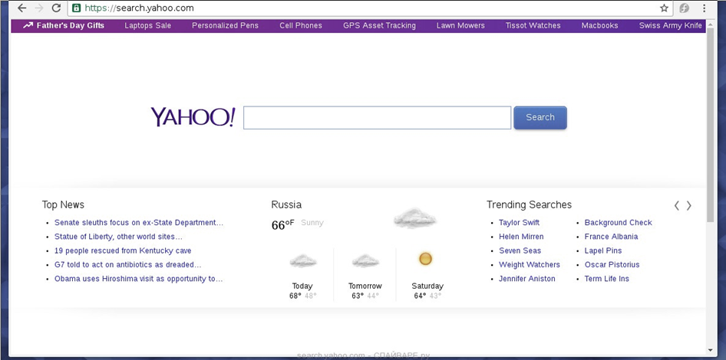Search trending topic Seven Seas
The height and width of the screenshot is (360, 726).
520,250
